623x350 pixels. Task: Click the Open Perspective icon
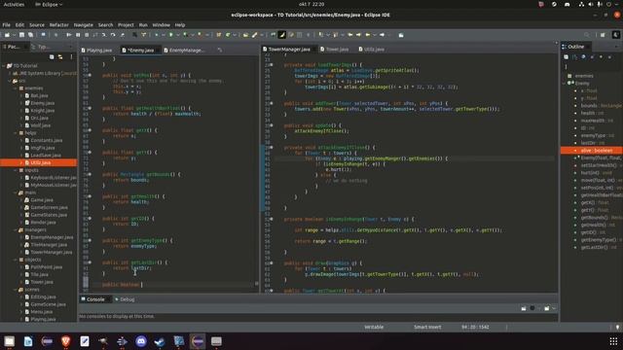point(603,35)
